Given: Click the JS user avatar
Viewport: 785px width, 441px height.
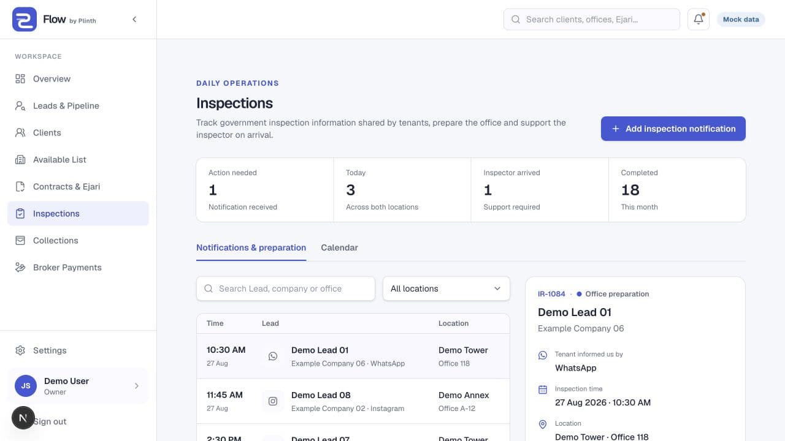Looking at the screenshot, I should click(26, 386).
